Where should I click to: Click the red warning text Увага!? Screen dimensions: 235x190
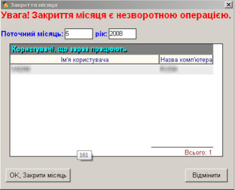15,16
